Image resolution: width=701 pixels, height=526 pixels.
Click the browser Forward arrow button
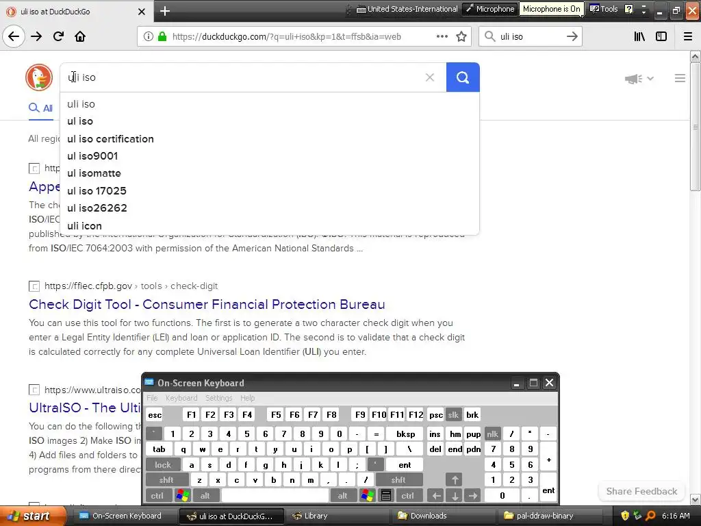coord(36,36)
